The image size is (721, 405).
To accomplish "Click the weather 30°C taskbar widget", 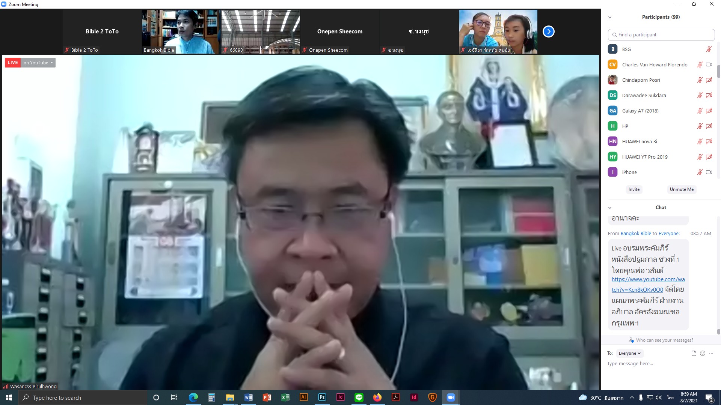I will [601, 398].
